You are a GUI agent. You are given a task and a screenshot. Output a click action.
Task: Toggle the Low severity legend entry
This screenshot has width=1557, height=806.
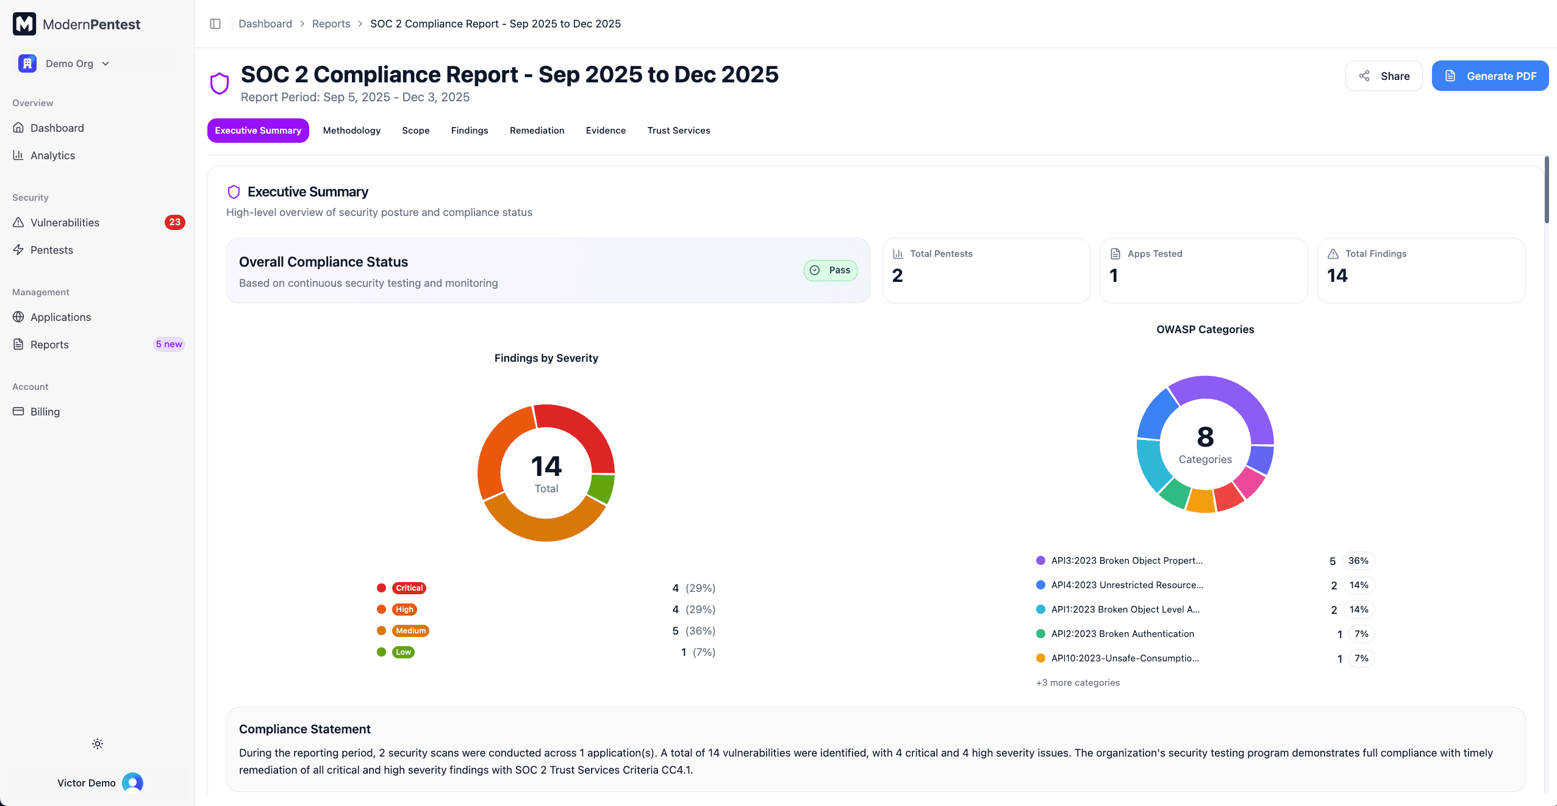coord(403,652)
